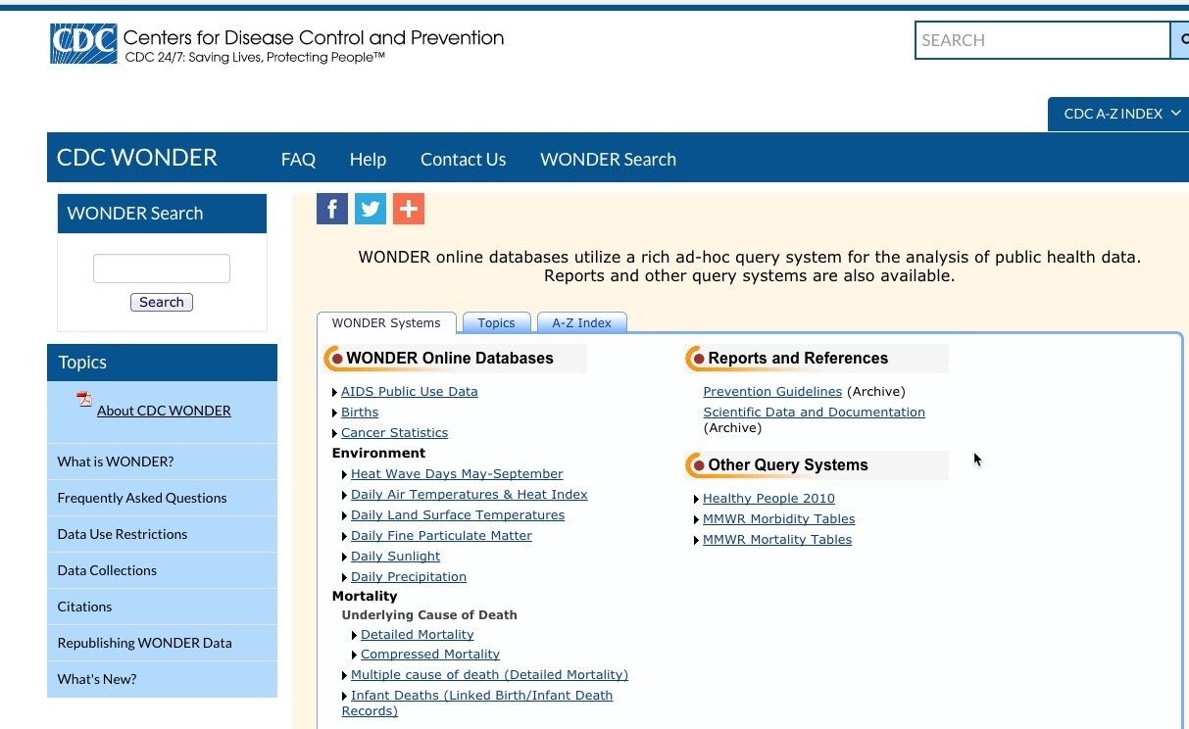
Task: Switch to the Topics tab
Action: (x=496, y=323)
